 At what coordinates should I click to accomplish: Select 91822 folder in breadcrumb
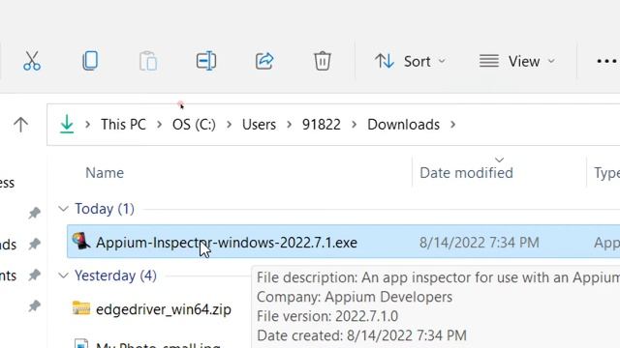(321, 125)
